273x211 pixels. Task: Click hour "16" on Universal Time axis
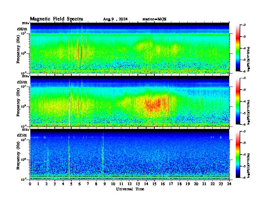(x=163, y=184)
